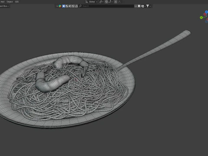This screenshot has width=208, height=156.
Task: Open the display mode dropdown
Action: [143, 6]
